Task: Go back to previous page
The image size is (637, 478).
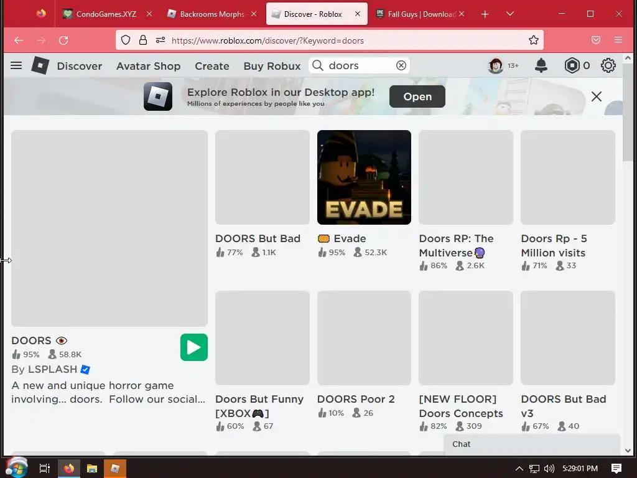Action: [19, 40]
